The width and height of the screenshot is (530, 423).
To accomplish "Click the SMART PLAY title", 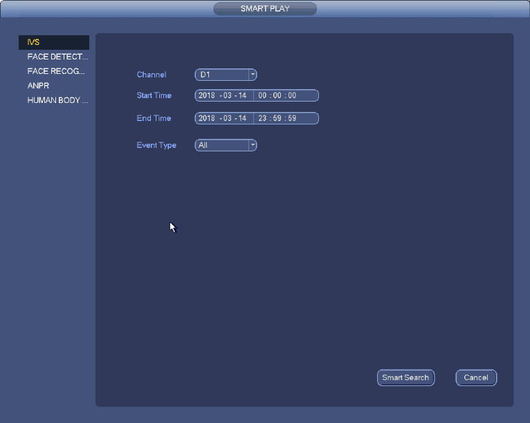I will coord(265,9).
